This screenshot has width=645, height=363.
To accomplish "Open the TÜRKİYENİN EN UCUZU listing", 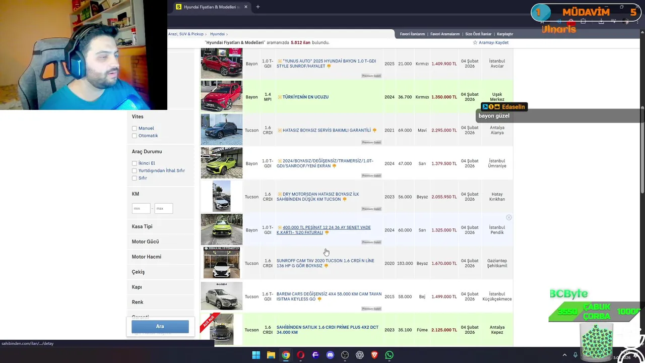I will point(305,97).
